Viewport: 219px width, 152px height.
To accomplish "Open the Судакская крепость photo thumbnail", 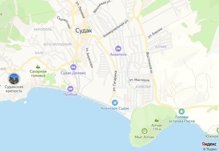I will click(x=14, y=79).
